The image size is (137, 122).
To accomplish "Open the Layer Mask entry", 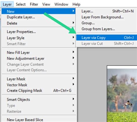I will point(38,79).
